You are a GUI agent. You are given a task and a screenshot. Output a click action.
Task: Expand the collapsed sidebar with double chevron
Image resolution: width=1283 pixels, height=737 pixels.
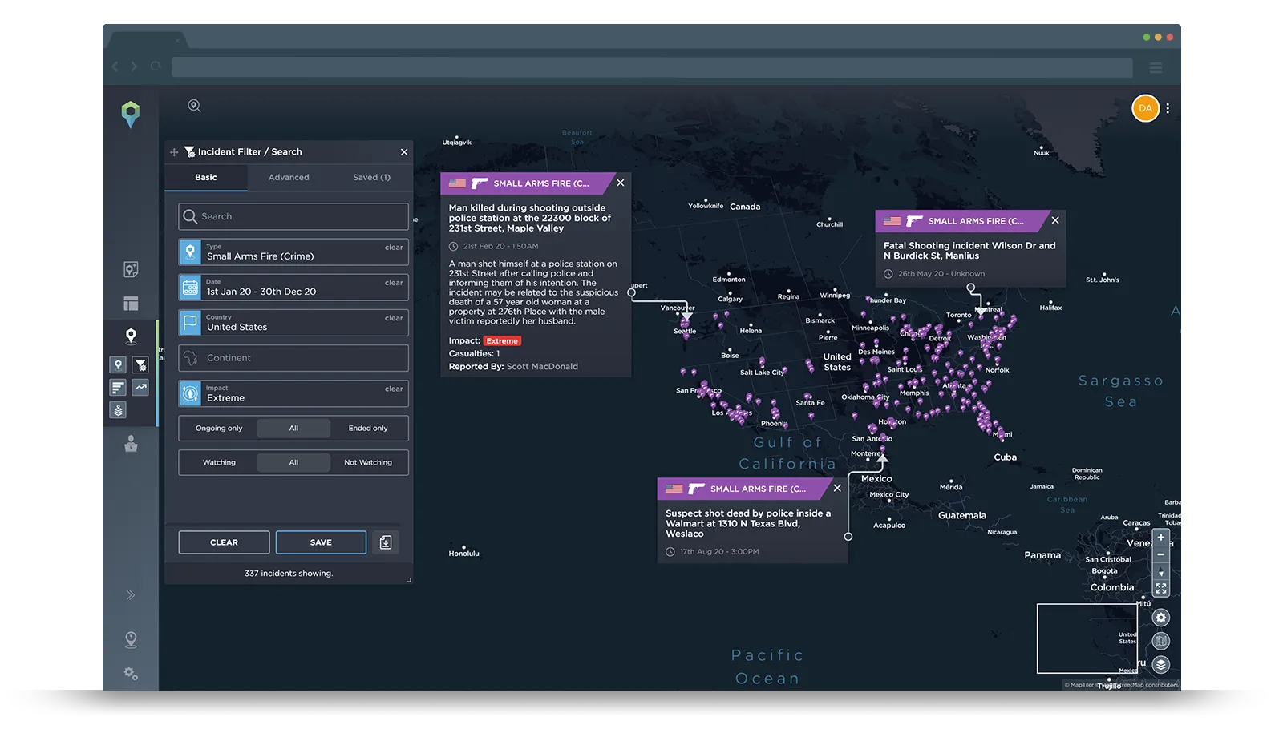click(131, 595)
